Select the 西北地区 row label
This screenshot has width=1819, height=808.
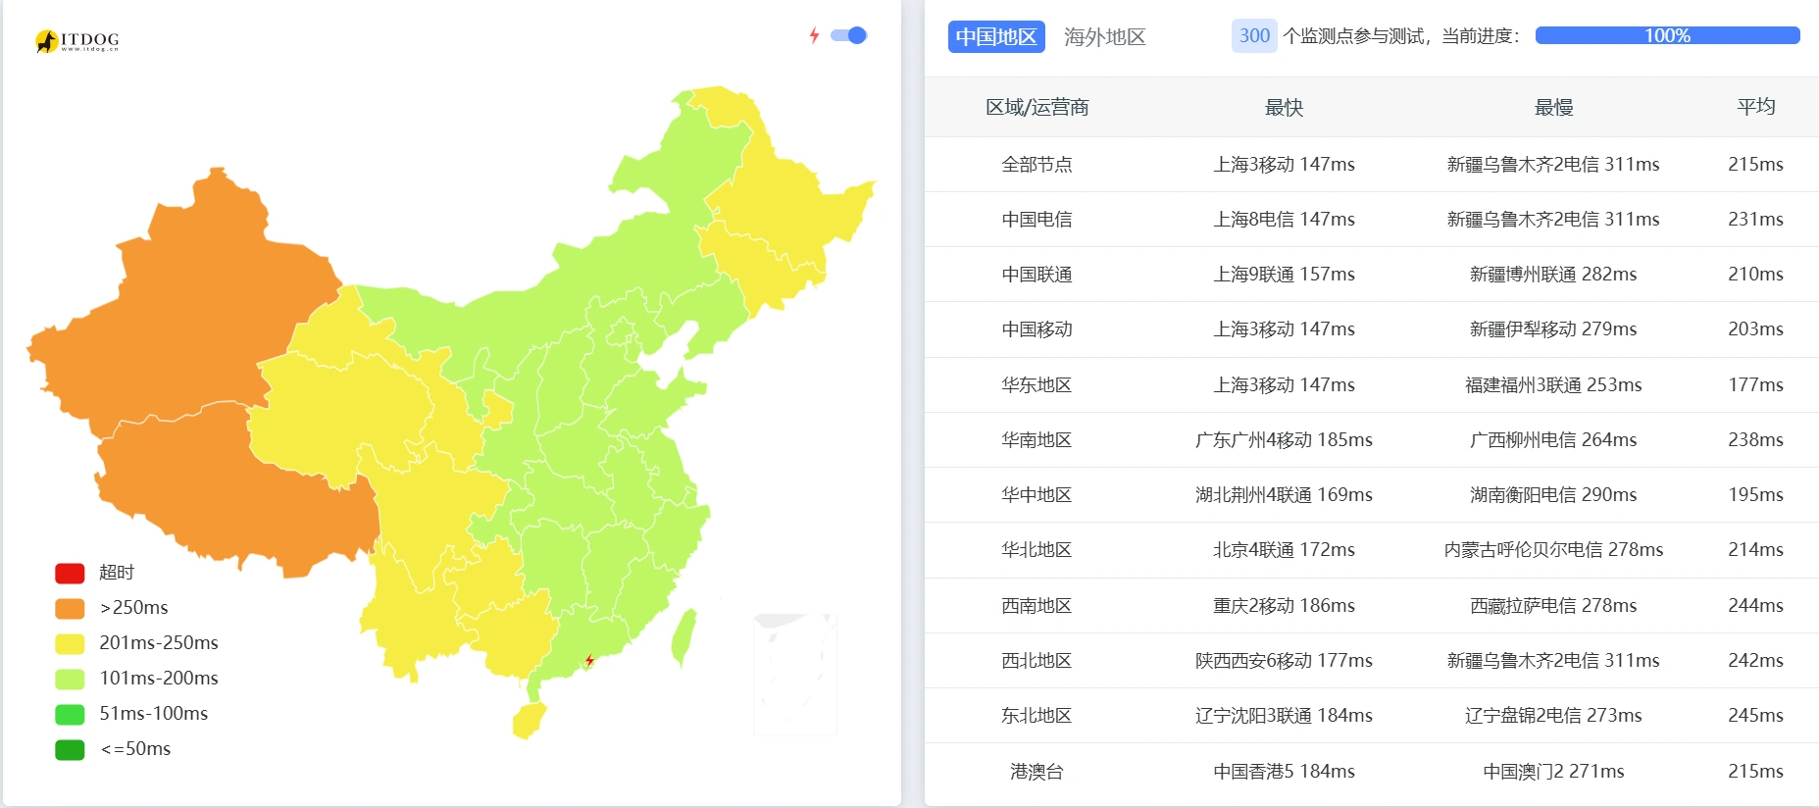click(x=1036, y=661)
